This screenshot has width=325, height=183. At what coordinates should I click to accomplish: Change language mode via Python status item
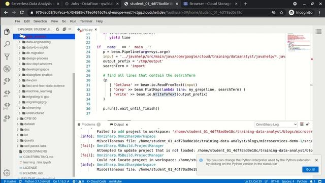302,181
